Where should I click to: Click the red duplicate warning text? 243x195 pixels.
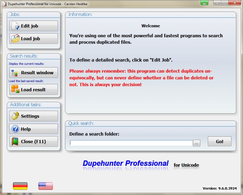click(x=141, y=78)
